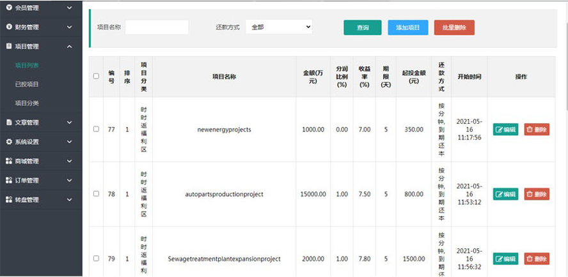Click the Sewagetreatmentplantexpansionproject name cell
This screenshot has width=568, height=277.
point(225,259)
